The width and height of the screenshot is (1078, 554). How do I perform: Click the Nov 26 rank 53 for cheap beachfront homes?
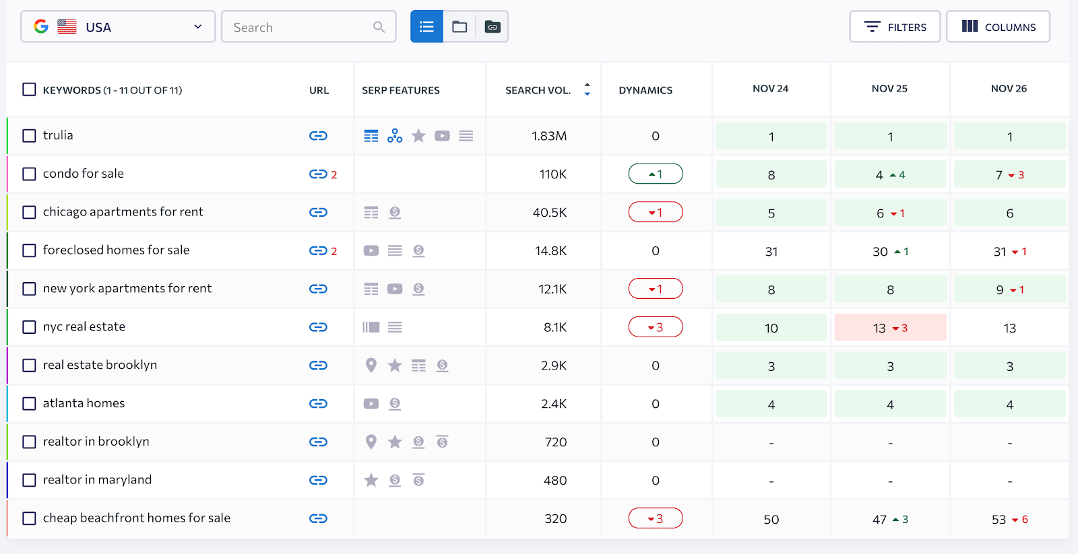pyautogui.click(x=999, y=520)
